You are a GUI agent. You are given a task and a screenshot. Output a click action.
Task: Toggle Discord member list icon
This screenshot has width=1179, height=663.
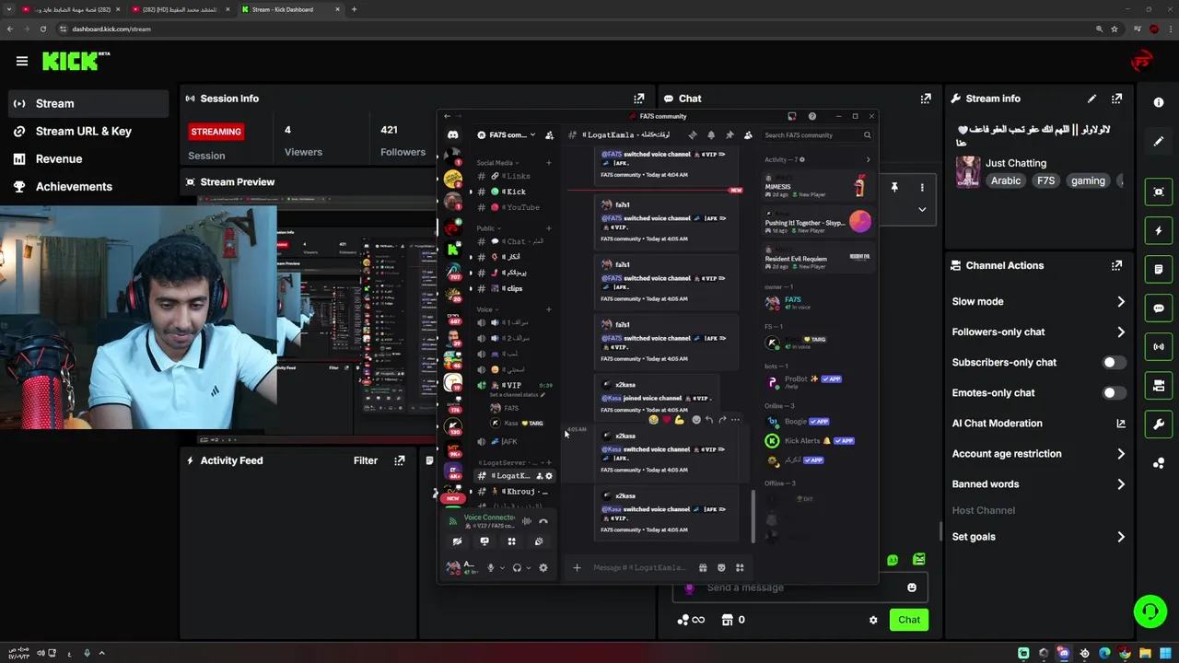click(x=748, y=135)
